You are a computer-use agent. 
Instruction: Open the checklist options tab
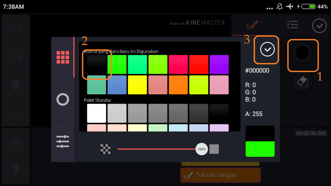[292, 25]
